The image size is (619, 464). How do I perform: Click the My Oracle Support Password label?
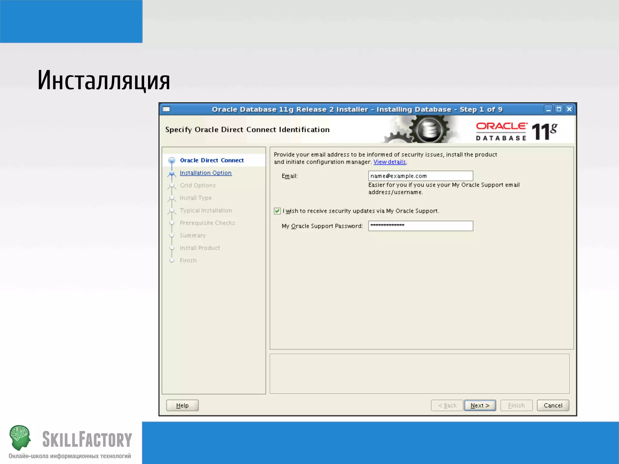coord(322,226)
